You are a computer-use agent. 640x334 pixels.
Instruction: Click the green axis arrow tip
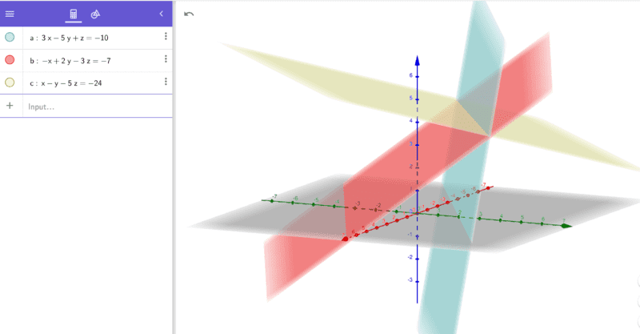click(x=566, y=225)
